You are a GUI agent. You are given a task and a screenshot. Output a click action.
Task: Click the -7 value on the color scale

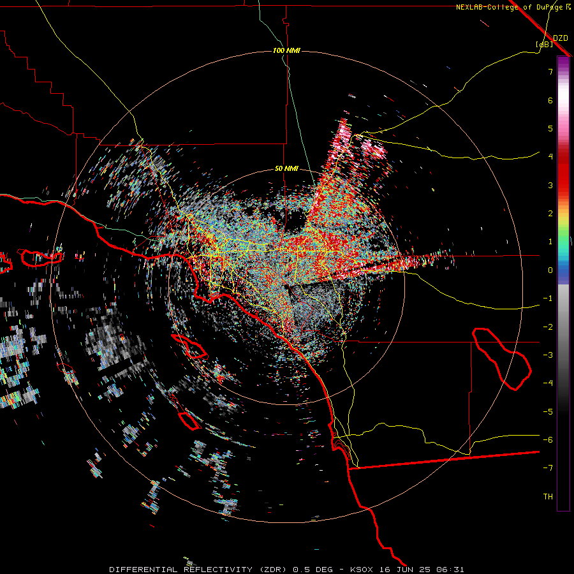coord(548,468)
